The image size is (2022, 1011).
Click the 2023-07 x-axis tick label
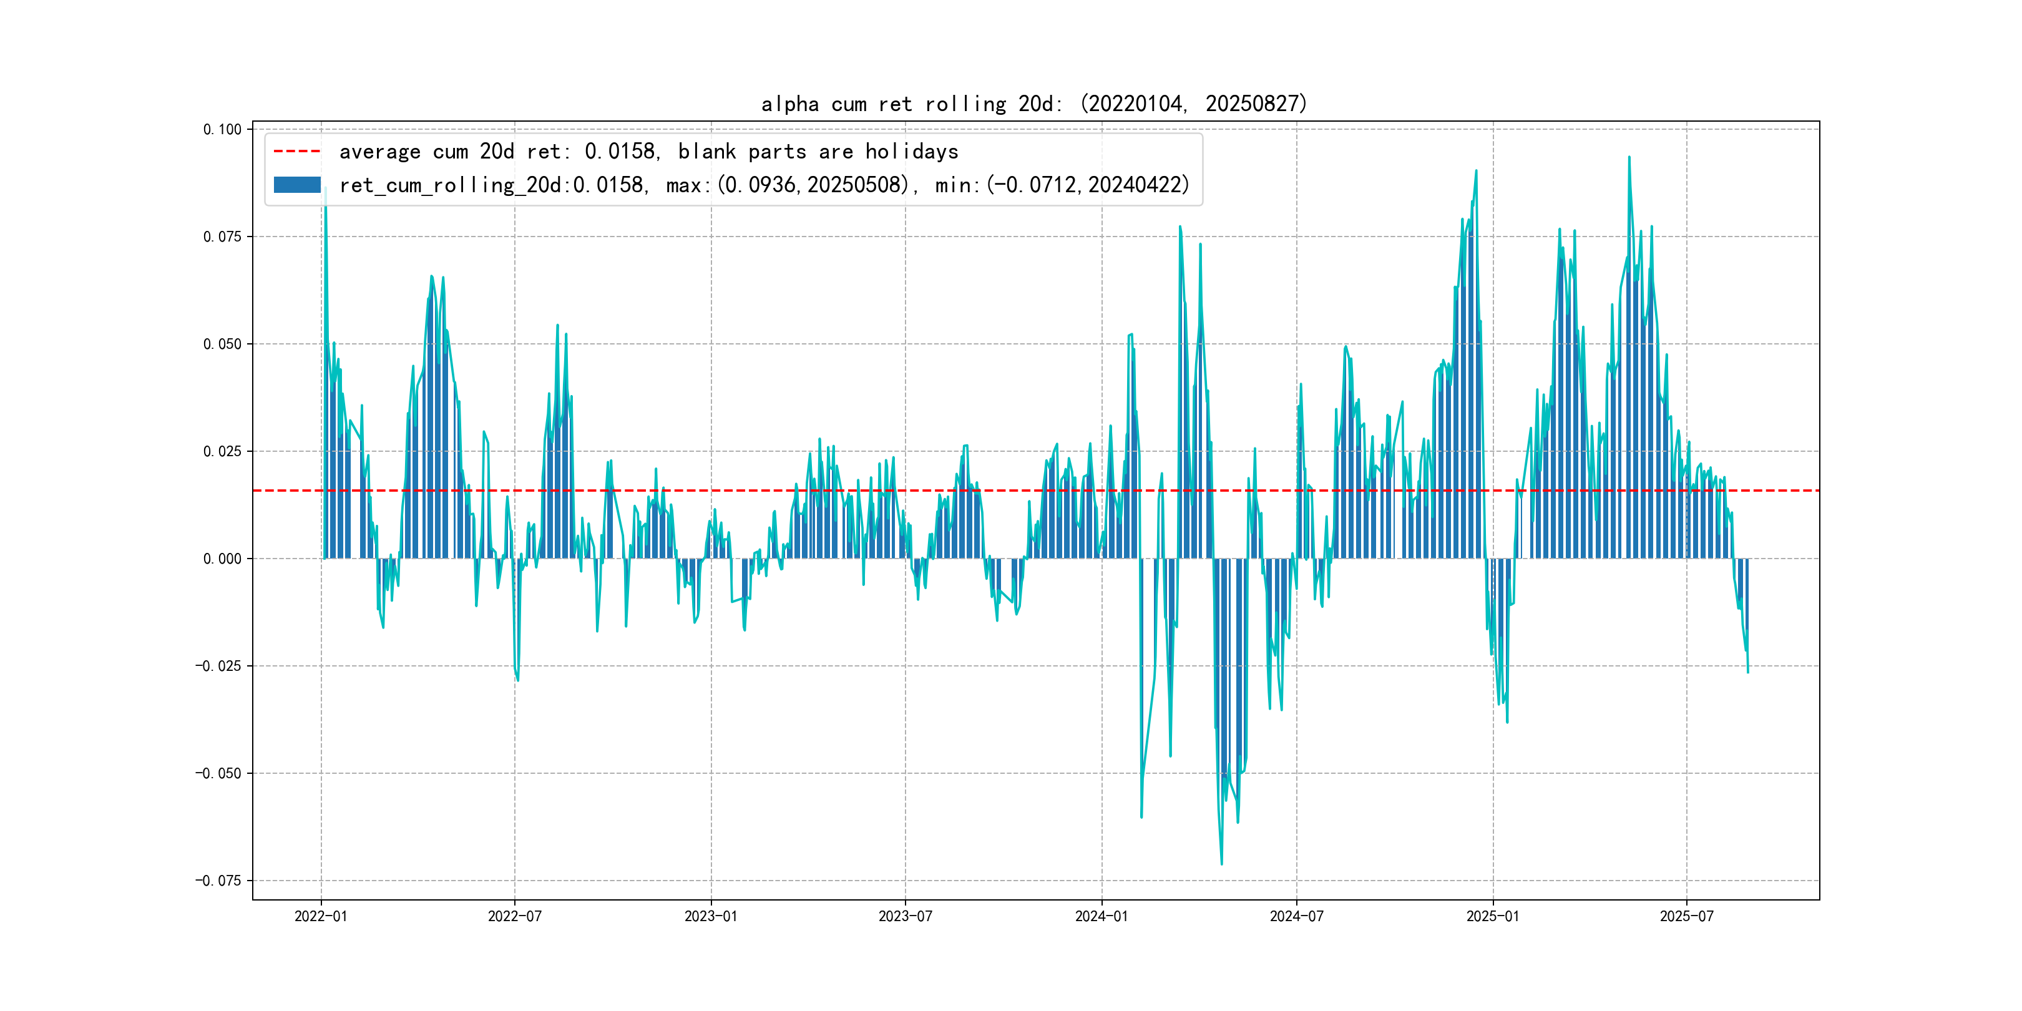pyautogui.click(x=905, y=916)
